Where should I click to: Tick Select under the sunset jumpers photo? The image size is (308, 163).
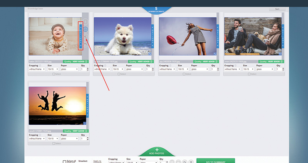[54, 143]
